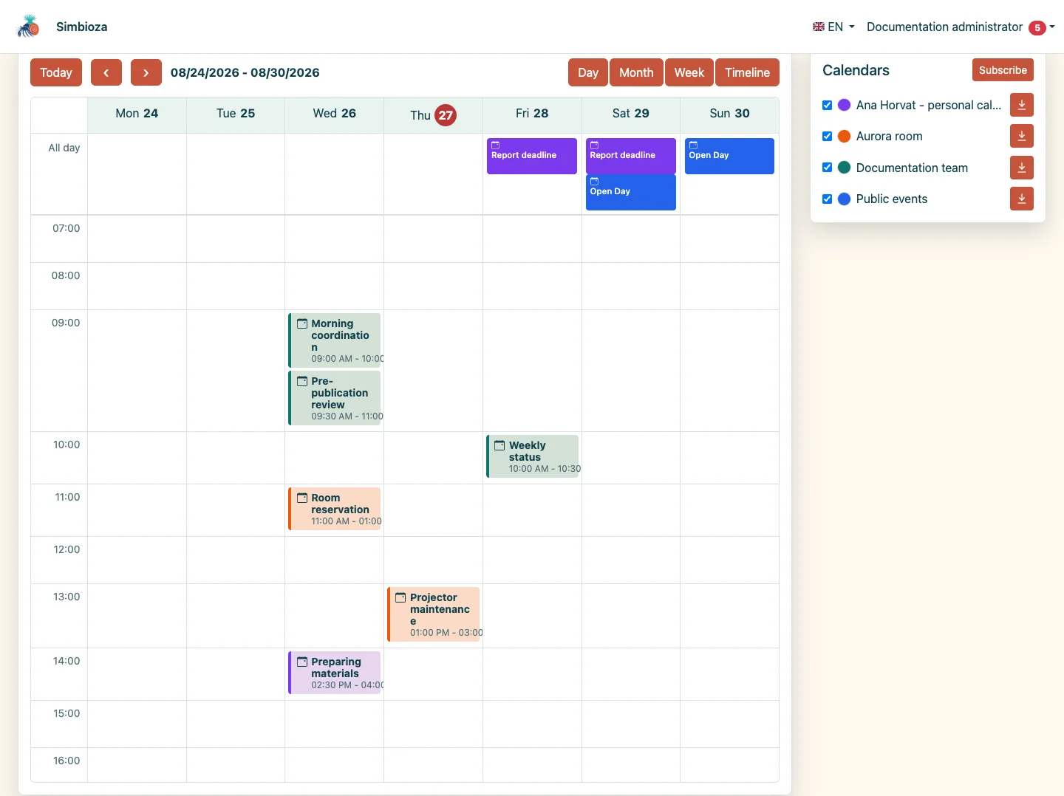
Task: Open the notifications badge showing 5
Action: point(1037,27)
